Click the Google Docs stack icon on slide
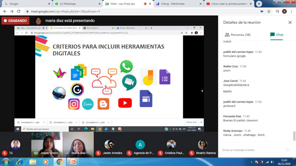The width and height of the screenshot is (296, 166). 79,72
